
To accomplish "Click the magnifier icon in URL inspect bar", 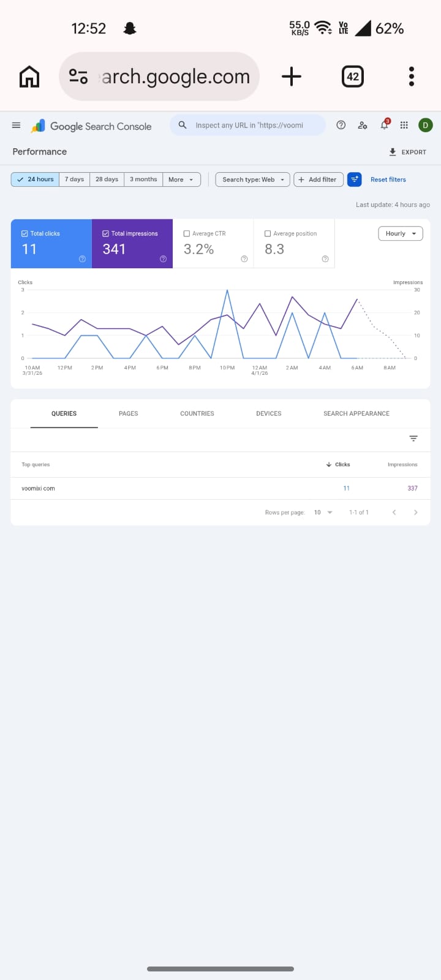I will point(183,125).
